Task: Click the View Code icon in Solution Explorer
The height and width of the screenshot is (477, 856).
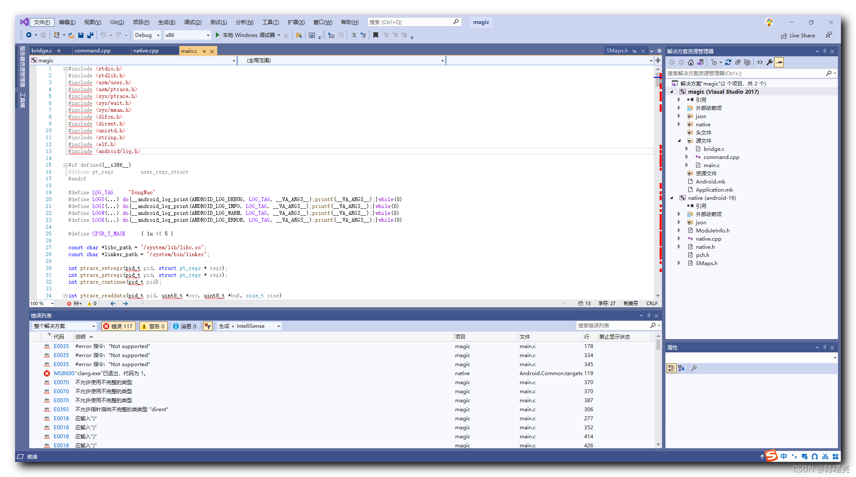Action: (760, 62)
